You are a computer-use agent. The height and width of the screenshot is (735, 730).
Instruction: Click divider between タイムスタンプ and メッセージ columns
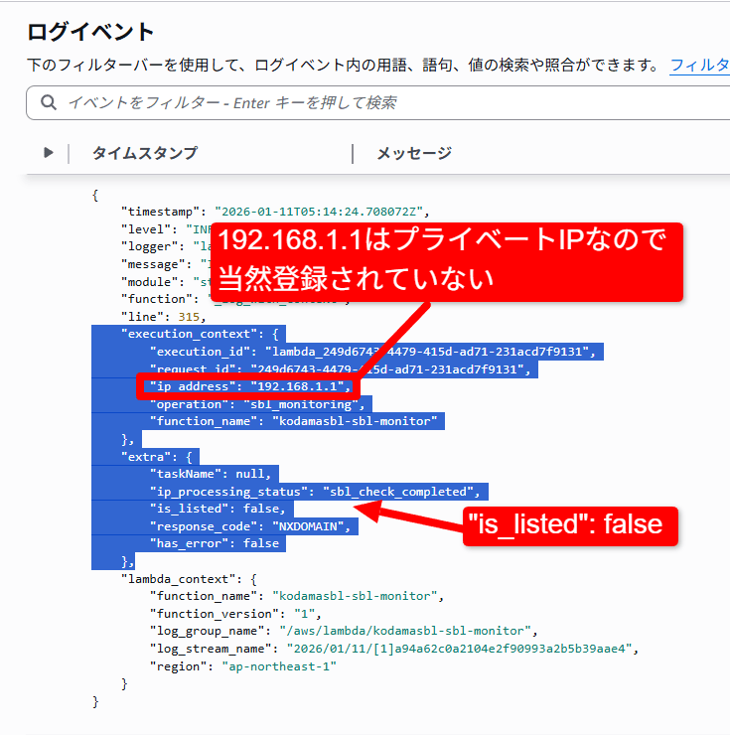pos(353,153)
